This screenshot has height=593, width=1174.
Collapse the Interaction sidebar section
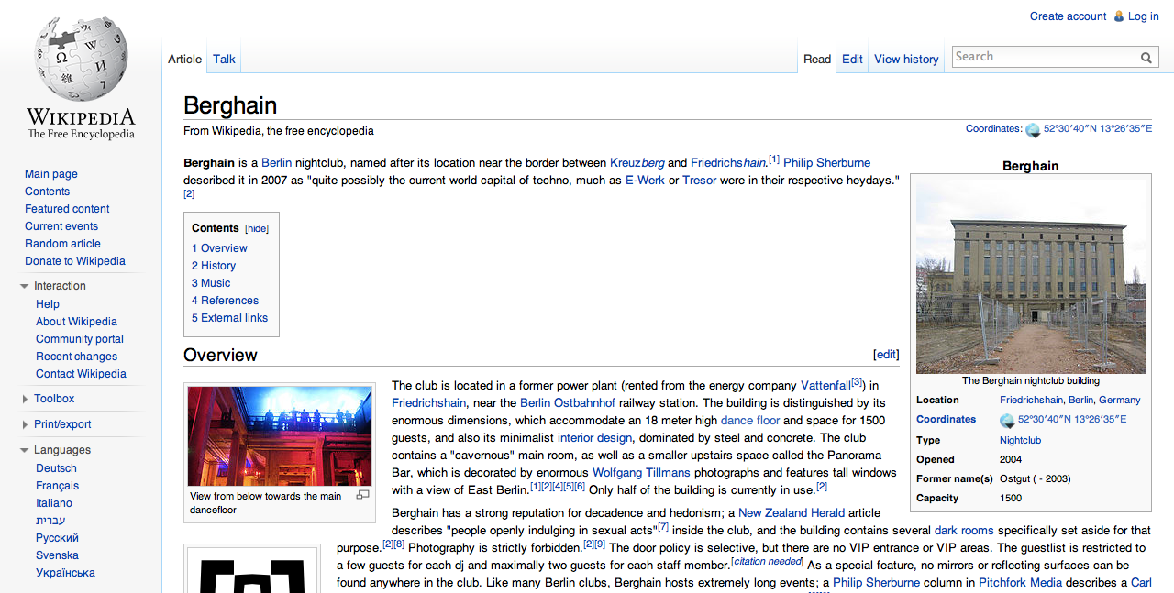pos(24,287)
